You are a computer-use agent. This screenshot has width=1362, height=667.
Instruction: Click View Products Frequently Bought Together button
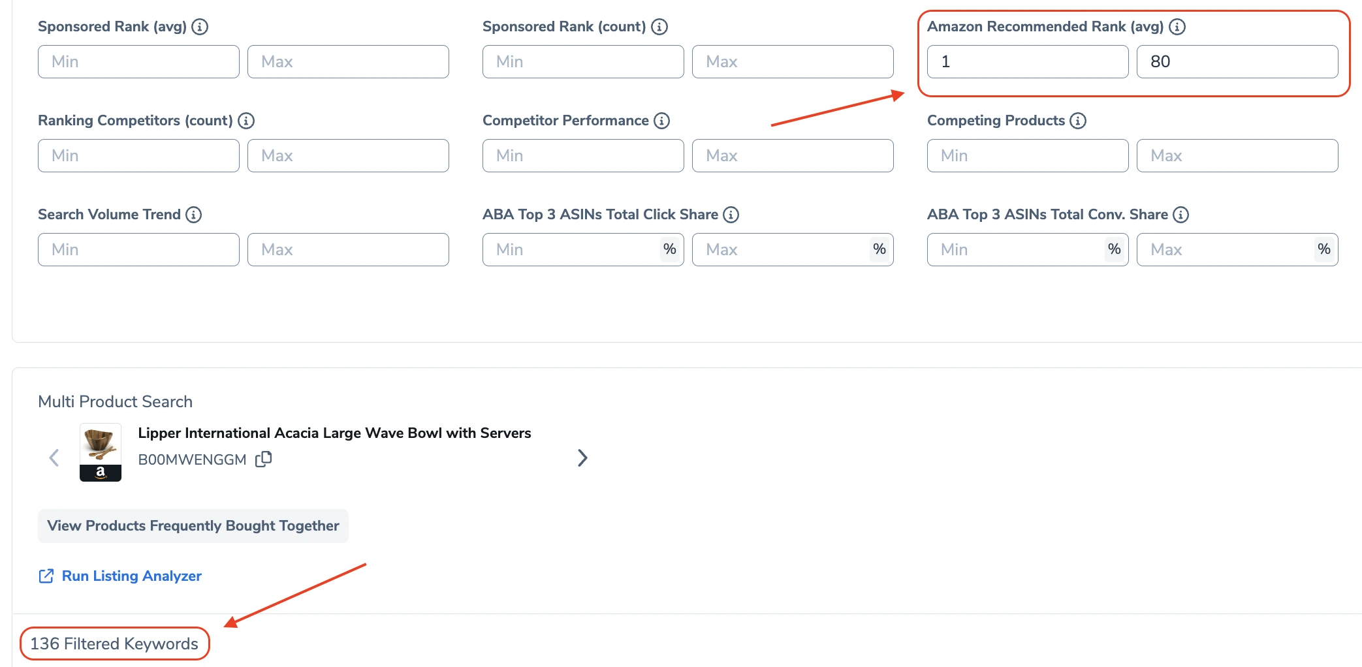193,526
